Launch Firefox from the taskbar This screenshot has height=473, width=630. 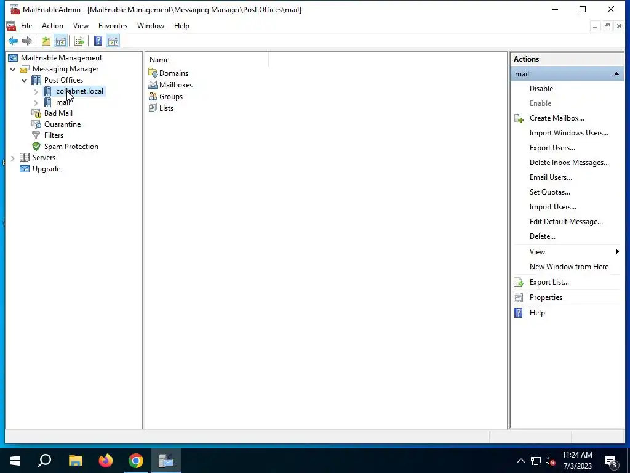click(106, 461)
